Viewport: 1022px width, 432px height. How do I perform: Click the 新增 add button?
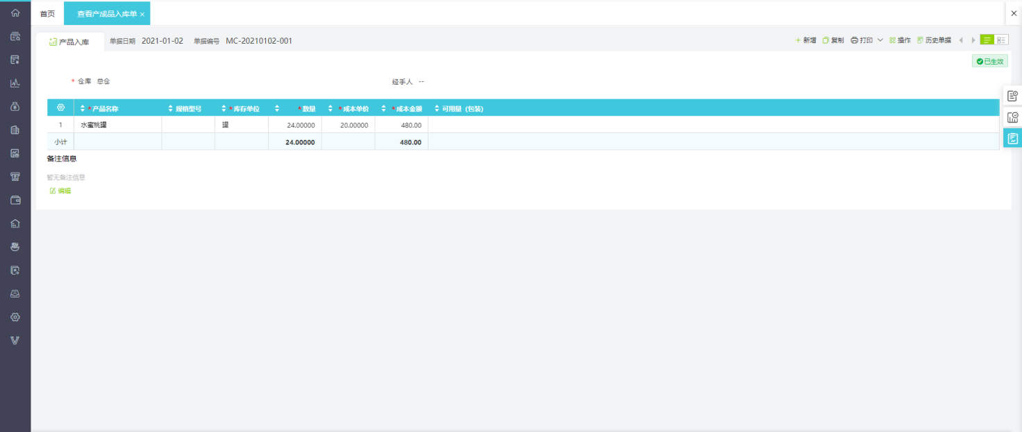click(x=806, y=40)
